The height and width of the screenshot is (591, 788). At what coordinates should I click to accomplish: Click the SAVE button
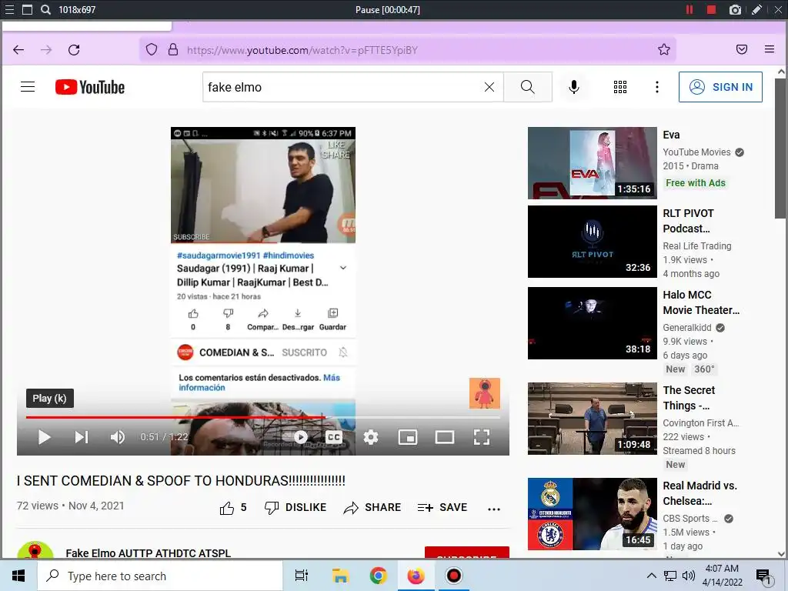442,508
